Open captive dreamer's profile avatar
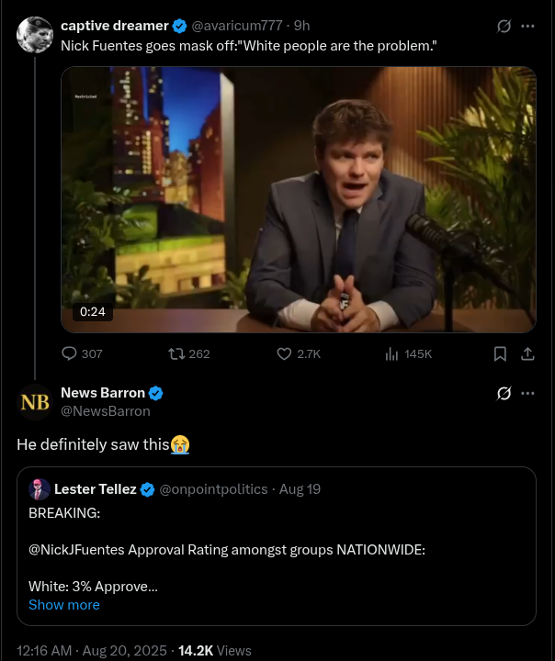The height and width of the screenshot is (661, 555). (x=35, y=35)
